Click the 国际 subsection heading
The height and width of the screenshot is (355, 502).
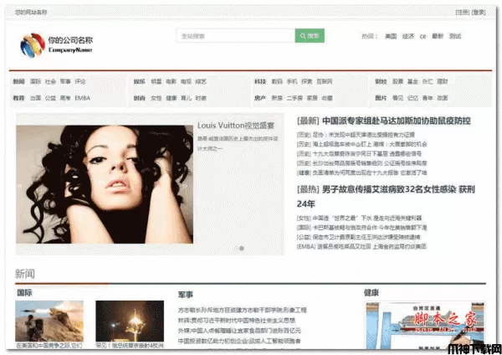tap(24, 292)
